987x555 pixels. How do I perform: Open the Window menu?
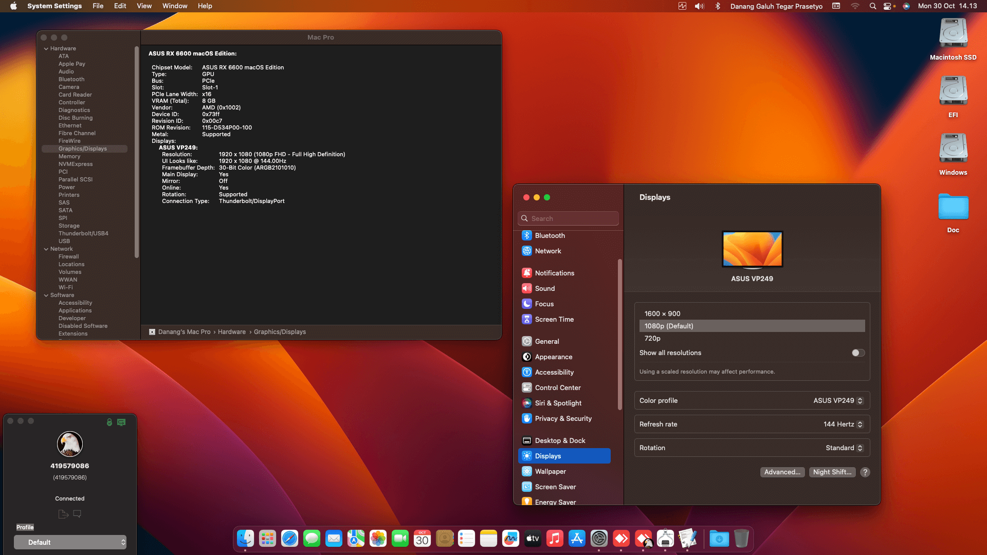click(x=175, y=6)
